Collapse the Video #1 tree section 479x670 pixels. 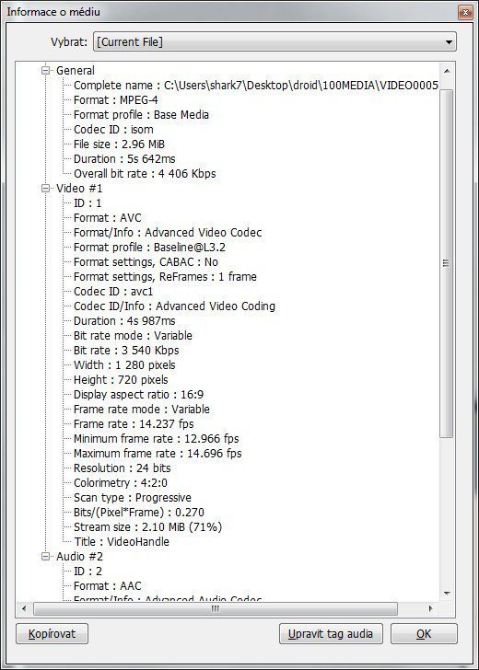pos(46,189)
